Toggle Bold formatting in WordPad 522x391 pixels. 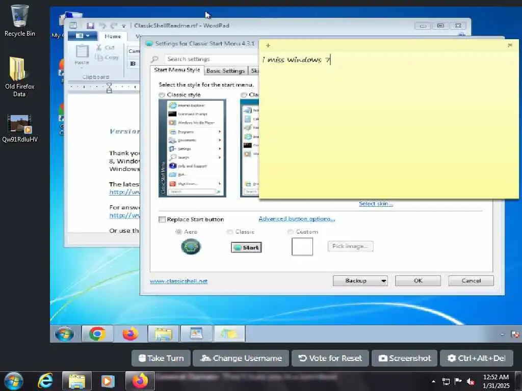133,64
